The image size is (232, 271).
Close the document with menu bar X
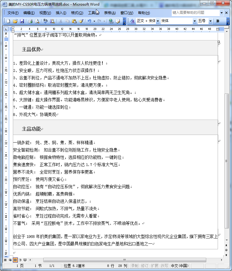(227, 13)
